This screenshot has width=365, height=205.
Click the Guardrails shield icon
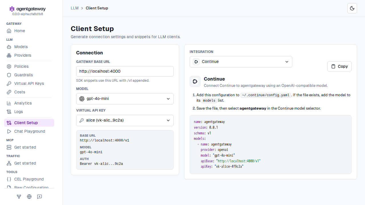click(x=9, y=75)
